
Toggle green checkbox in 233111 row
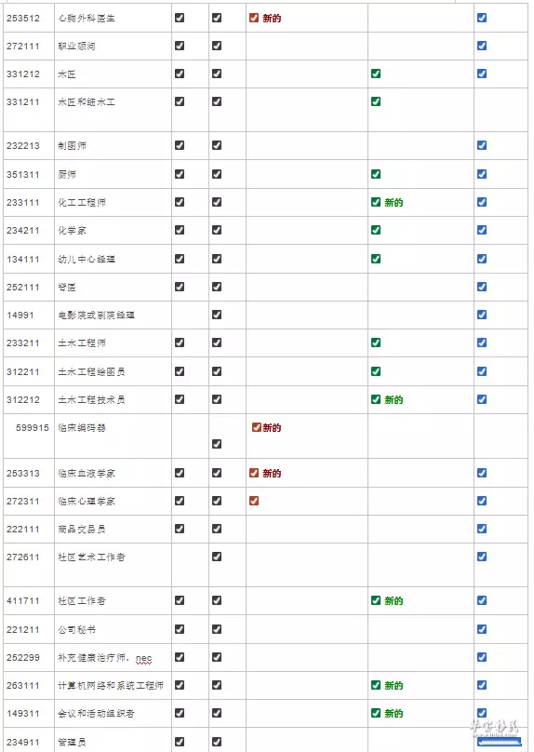376,202
